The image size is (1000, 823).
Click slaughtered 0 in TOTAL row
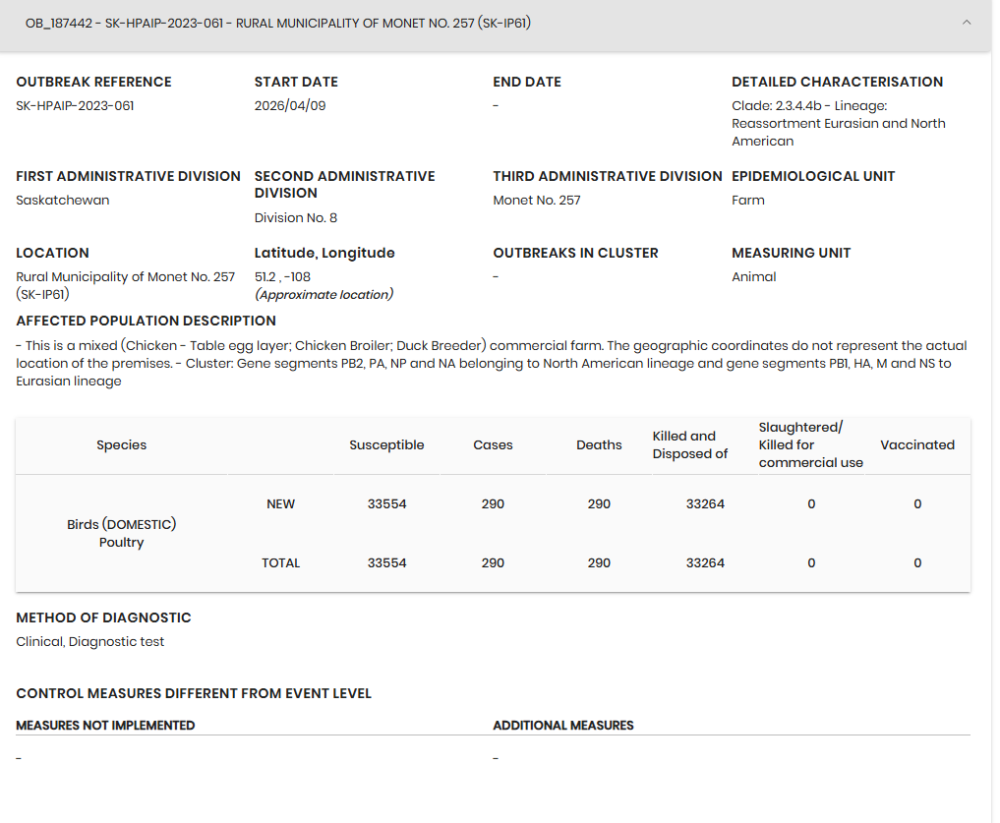pos(811,563)
